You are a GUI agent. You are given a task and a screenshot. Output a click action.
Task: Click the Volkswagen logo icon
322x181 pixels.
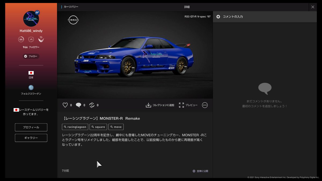click(x=31, y=88)
